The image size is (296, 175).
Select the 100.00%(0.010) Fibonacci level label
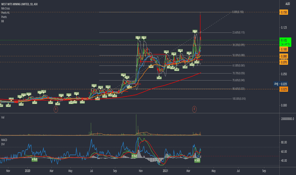coord(239,99)
